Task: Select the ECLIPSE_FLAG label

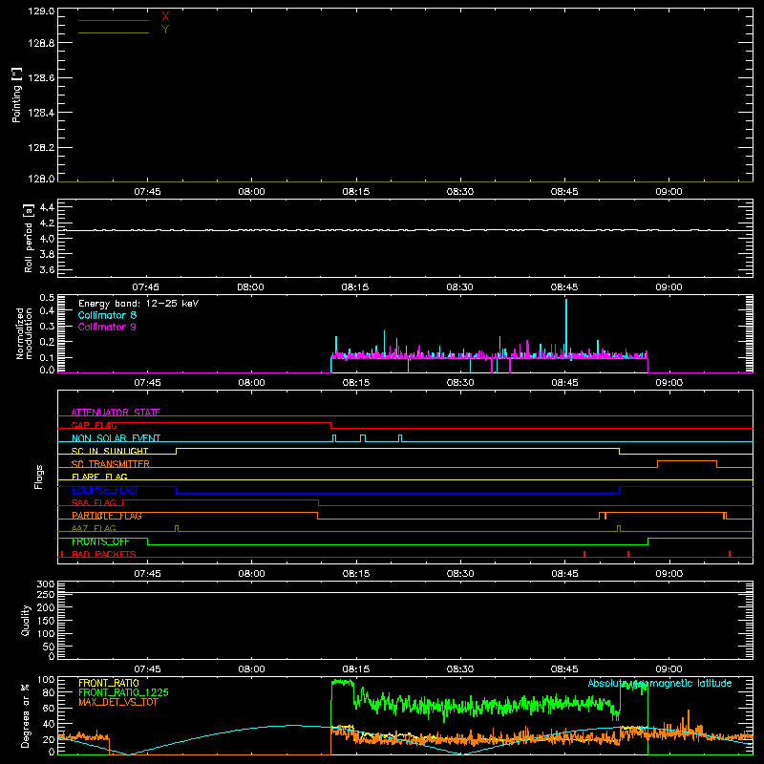Action: (104, 490)
